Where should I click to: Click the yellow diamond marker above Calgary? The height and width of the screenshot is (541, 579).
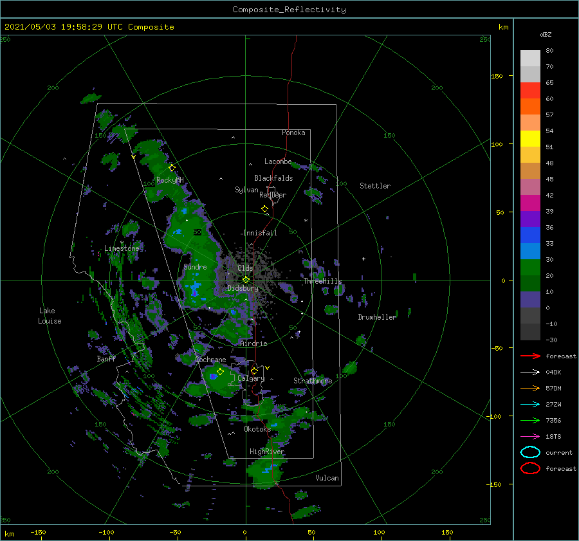254,371
